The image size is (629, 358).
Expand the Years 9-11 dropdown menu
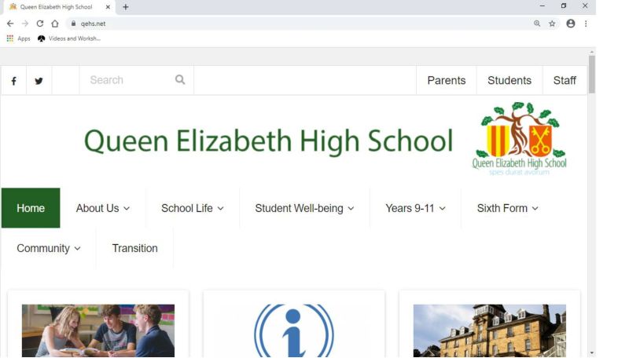(415, 208)
